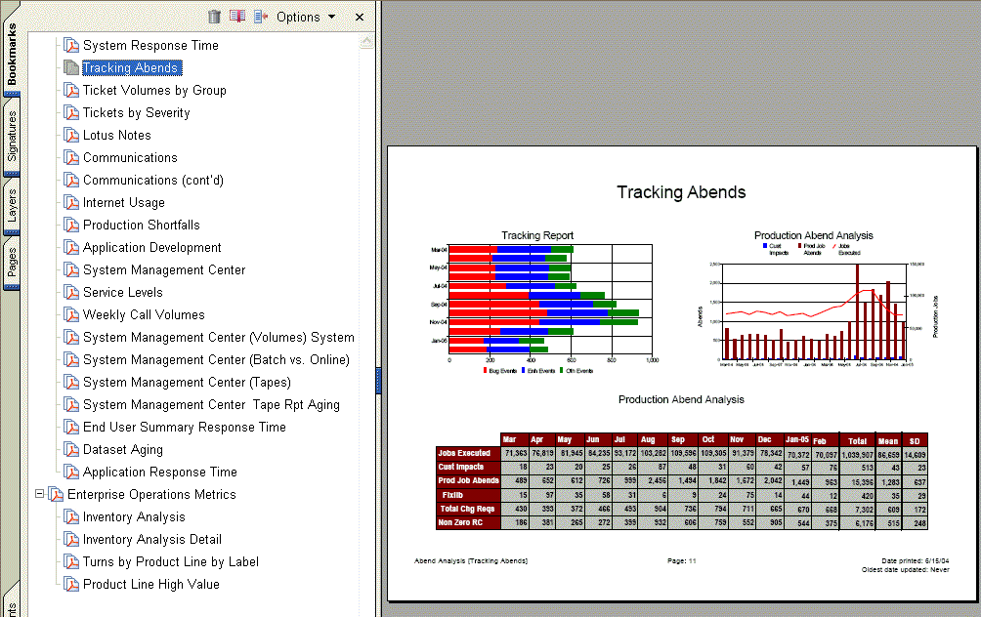Click the expand current bookmark icon
This screenshot has height=617, width=981.
point(261,17)
